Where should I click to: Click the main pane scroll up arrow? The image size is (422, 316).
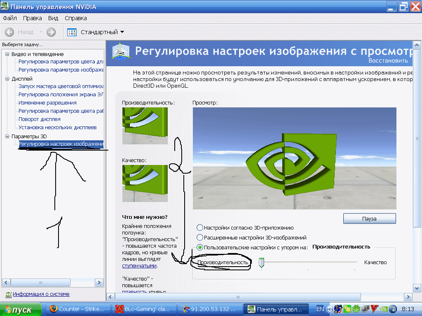(x=417, y=45)
